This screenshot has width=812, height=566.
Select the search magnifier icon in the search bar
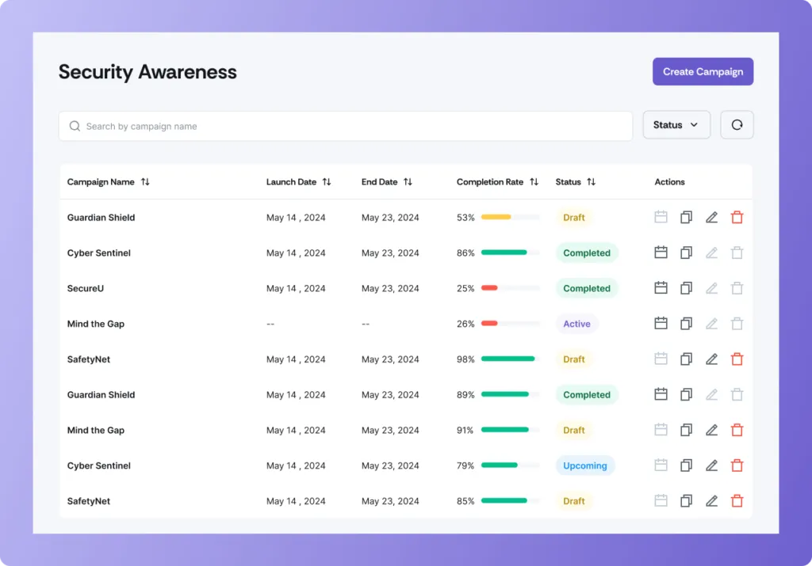pyautogui.click(x=74, y=125)
